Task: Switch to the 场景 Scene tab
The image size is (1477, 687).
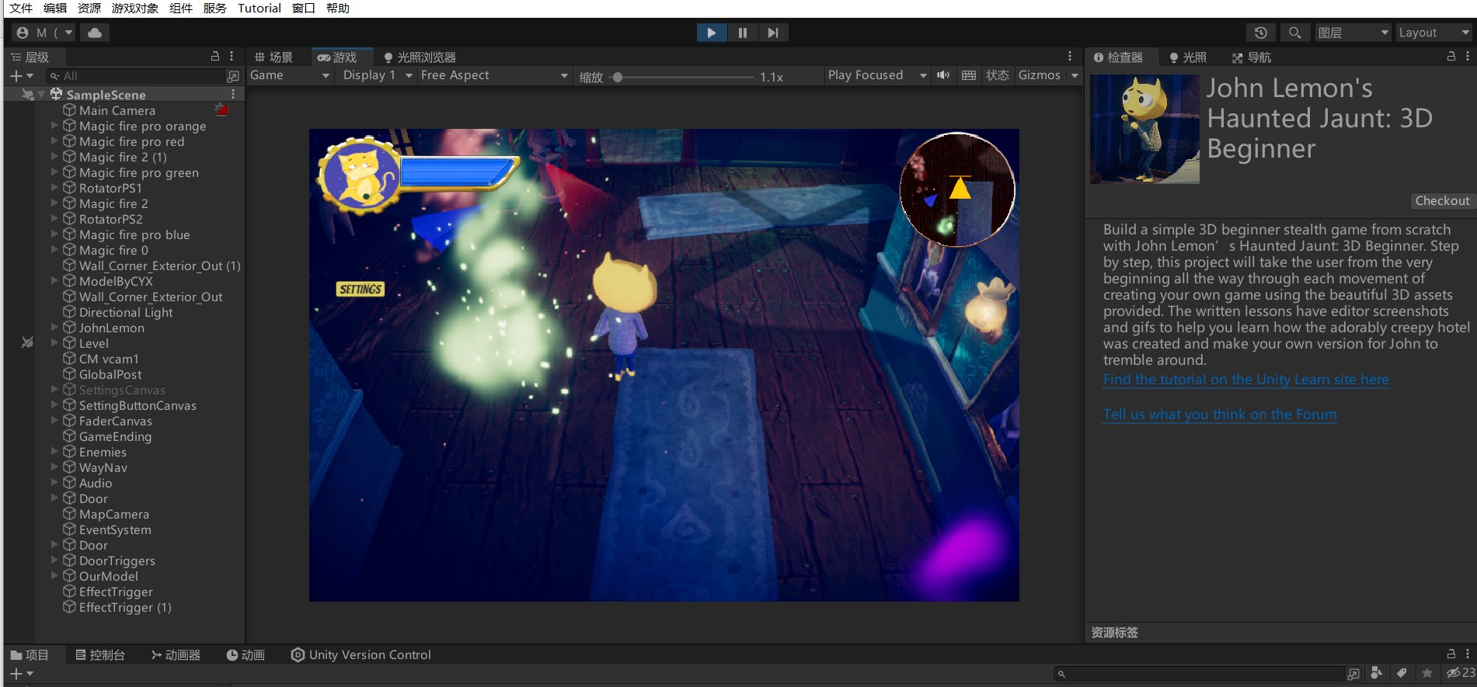Action: pyautogui.click(x=274, y=57)
